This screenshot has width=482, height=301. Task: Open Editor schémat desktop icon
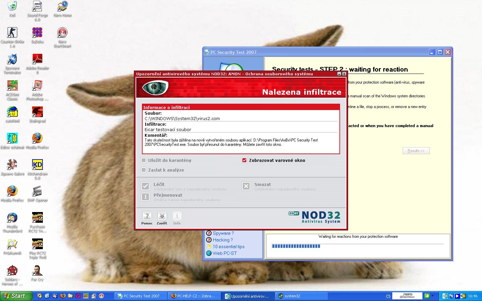(x=12, y=141)
